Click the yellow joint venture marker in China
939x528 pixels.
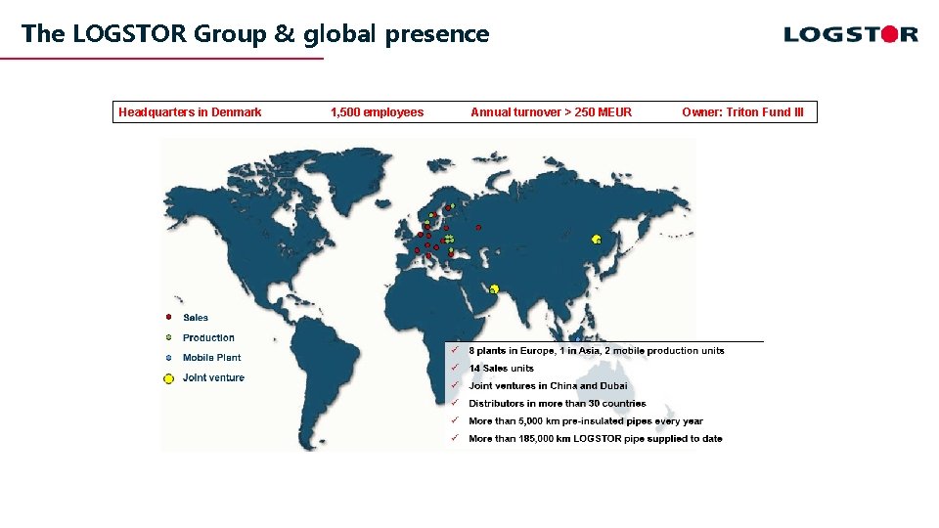click(x=596, y=240)
